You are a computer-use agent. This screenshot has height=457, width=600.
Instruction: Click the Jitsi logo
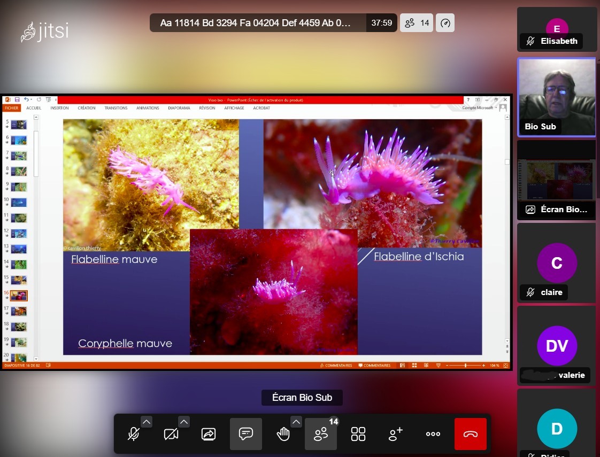[45, 32]
